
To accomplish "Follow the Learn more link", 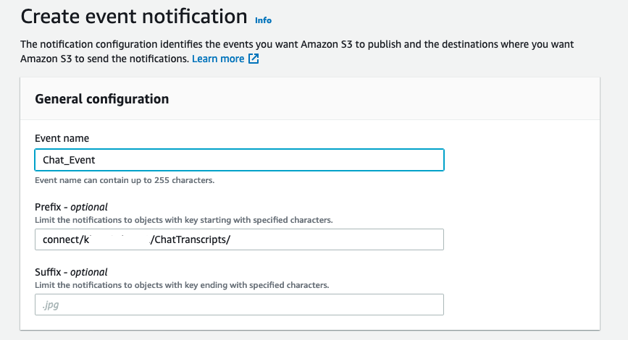I will point(218,59).
